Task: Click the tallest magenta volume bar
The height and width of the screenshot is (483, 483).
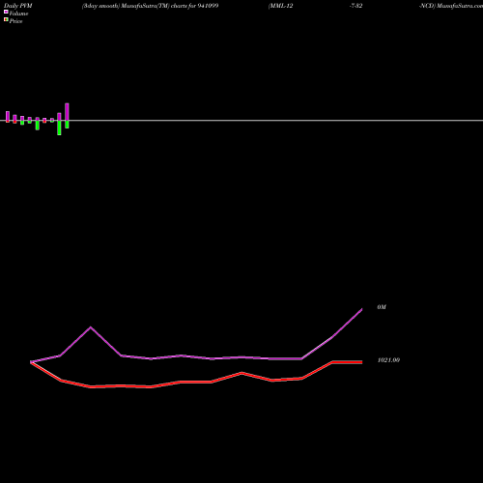Action: [x=67, y=112]
